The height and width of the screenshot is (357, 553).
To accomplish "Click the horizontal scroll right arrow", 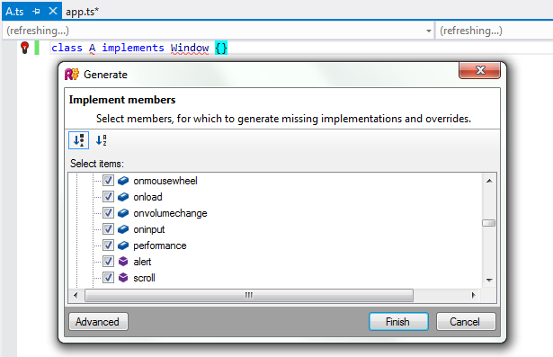I will tap(474, 295).
